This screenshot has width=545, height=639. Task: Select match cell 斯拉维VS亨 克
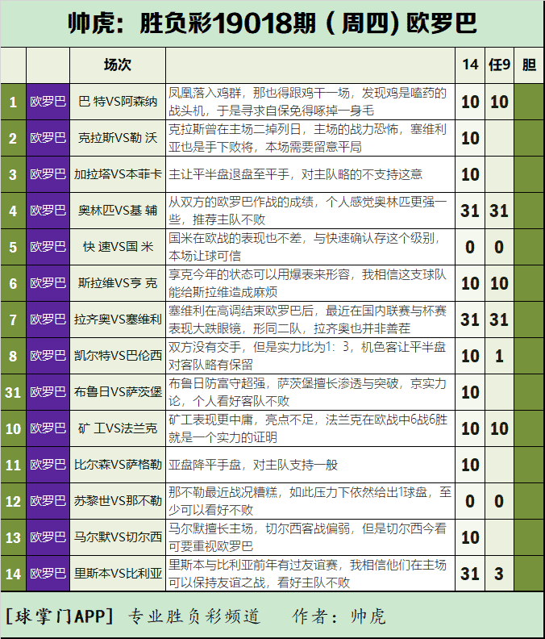pos(118,283)
